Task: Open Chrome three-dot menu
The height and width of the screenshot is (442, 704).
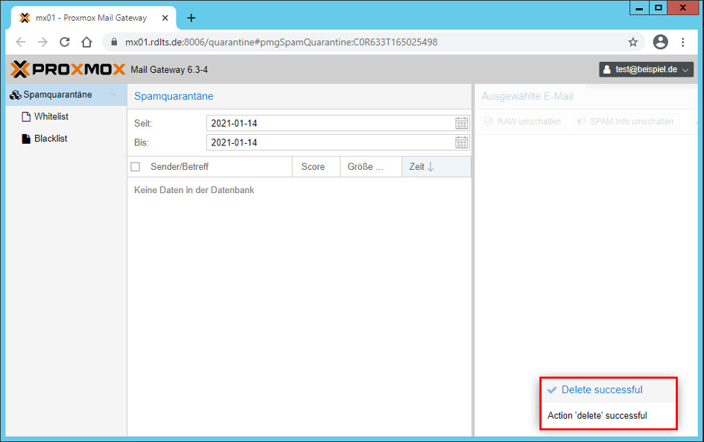Action: [x=683, y=42]
